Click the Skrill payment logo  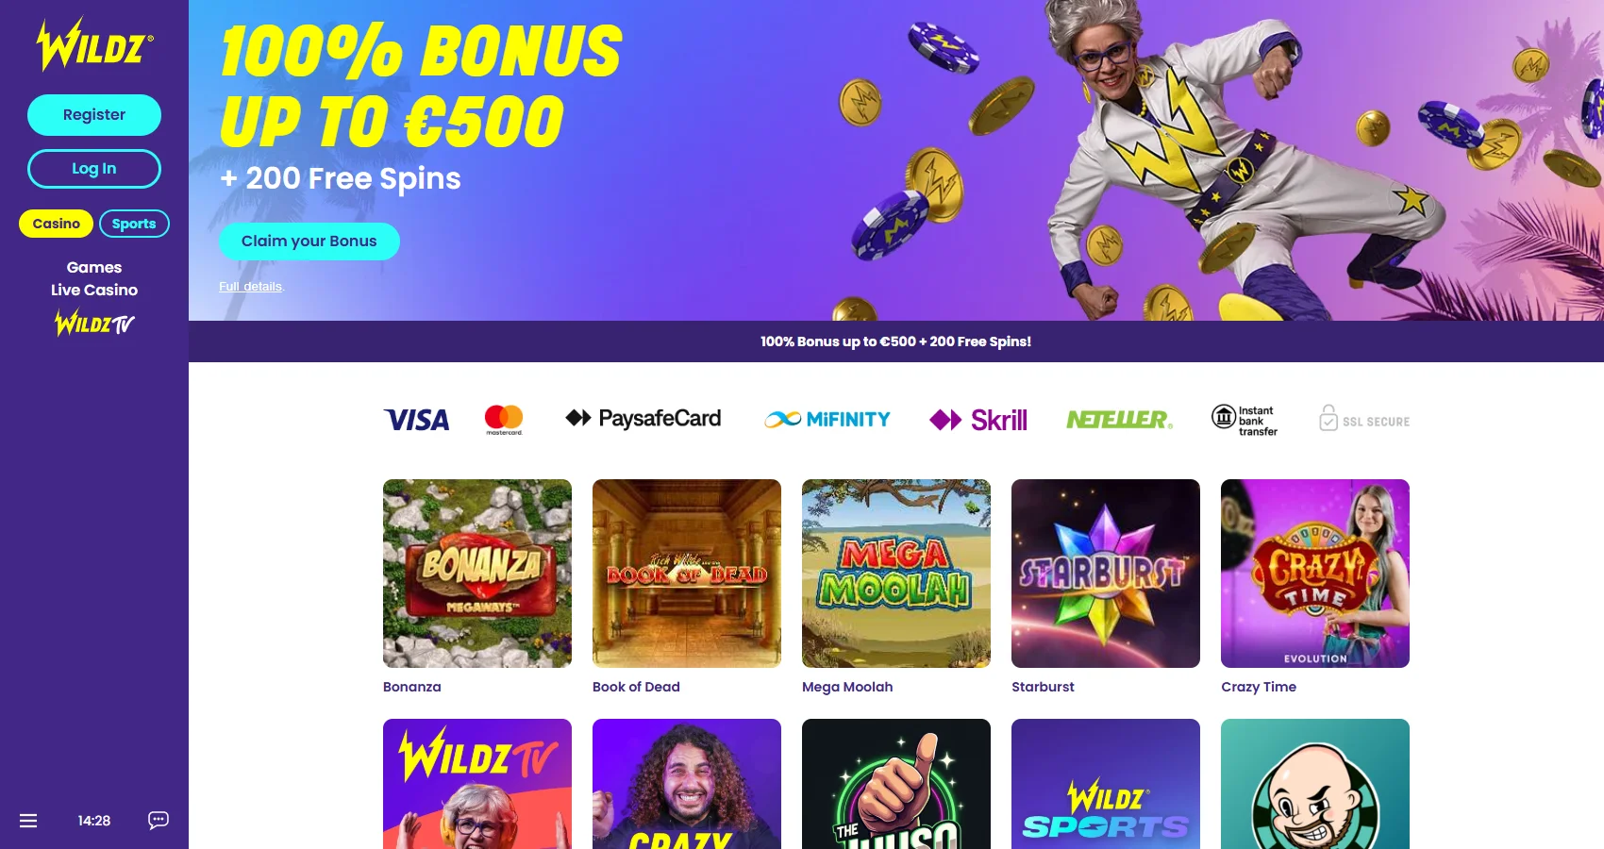click(978, 420)
